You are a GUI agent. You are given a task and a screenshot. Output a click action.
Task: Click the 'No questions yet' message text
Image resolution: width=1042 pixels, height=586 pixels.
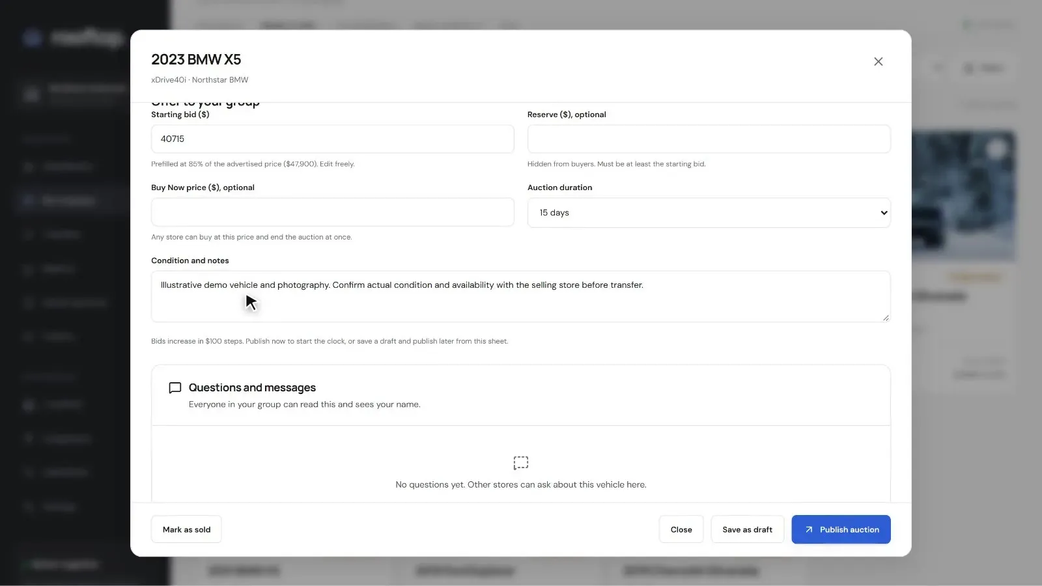[x=520, y=484]
